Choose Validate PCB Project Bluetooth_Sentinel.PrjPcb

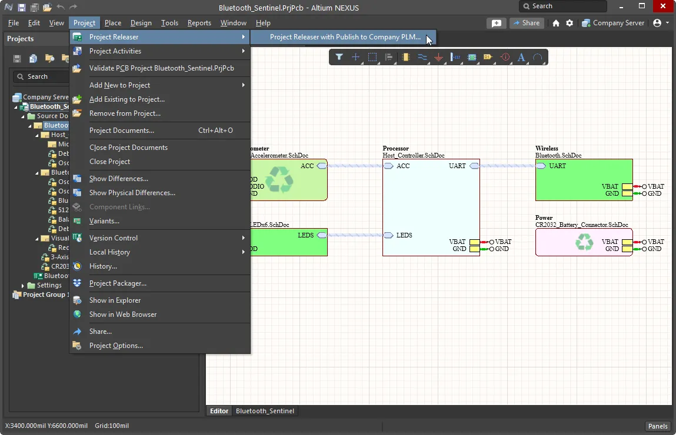point(160,68)
